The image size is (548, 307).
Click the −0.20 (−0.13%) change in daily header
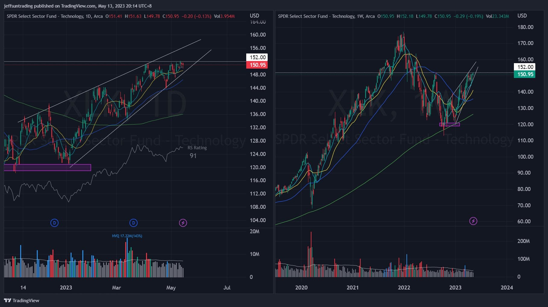tap(196, 16)
